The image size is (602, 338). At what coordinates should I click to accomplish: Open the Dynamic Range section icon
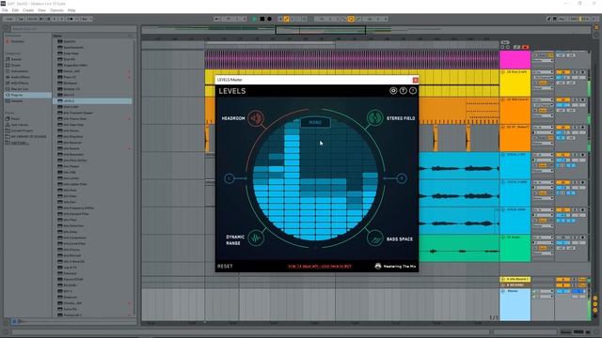point(256,238)
